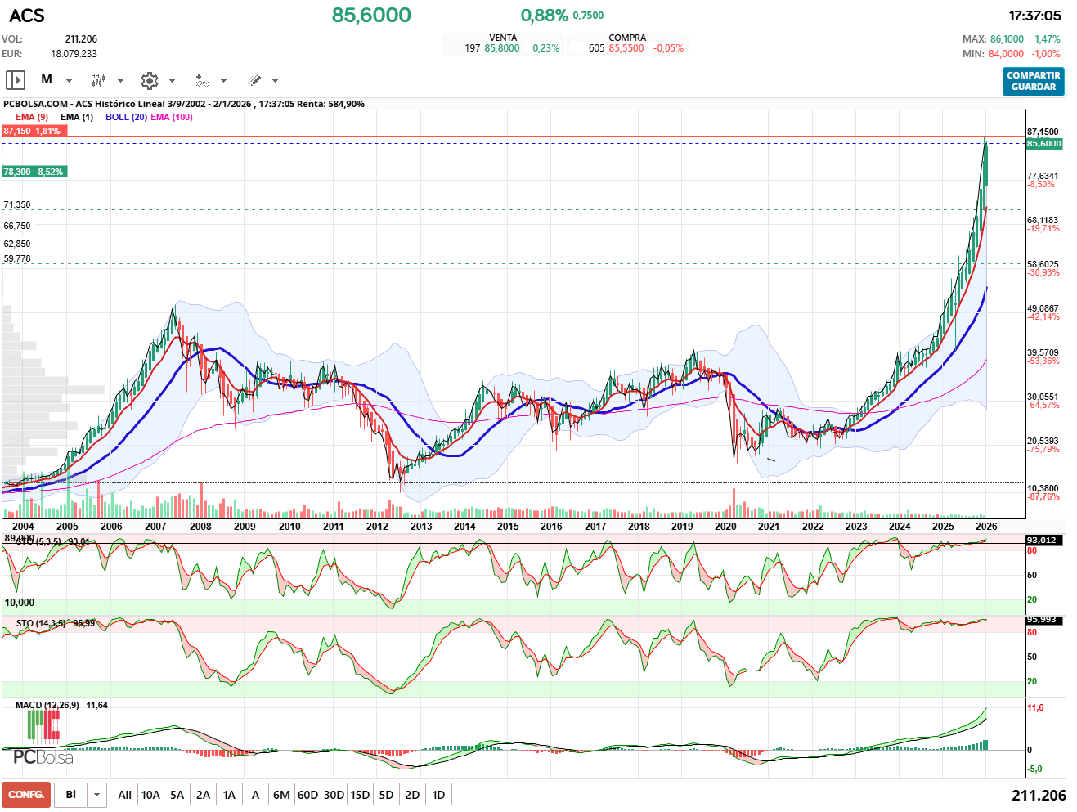Image resolution: width=1077 pixels, height=812 pixels.
Task: Click the Heikin Ashi candlestick chart icon
Action: pos(97,80)
